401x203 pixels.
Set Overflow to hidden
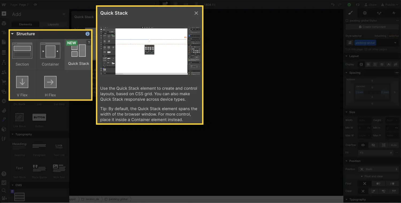tap(373, 145)
